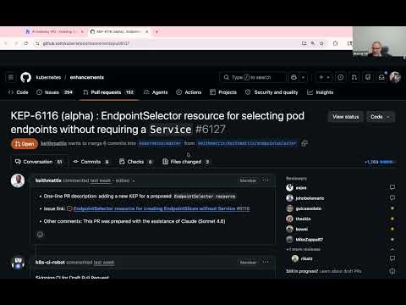Open the Create new plus dropdown

[324, 77]
